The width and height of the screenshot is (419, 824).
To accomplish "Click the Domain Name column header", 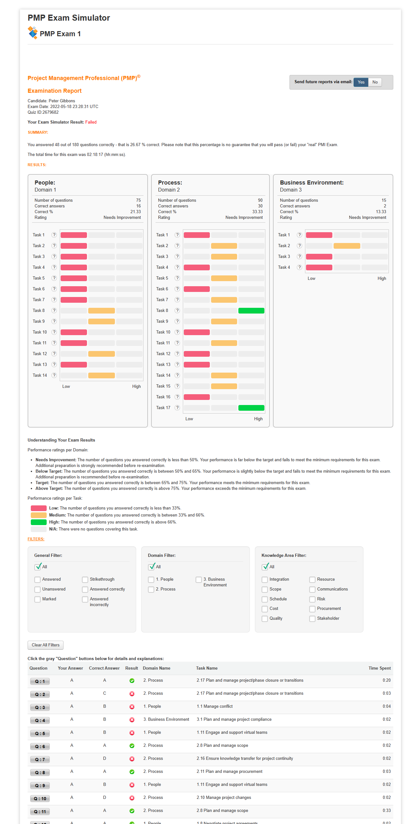I will pos(156,668).
